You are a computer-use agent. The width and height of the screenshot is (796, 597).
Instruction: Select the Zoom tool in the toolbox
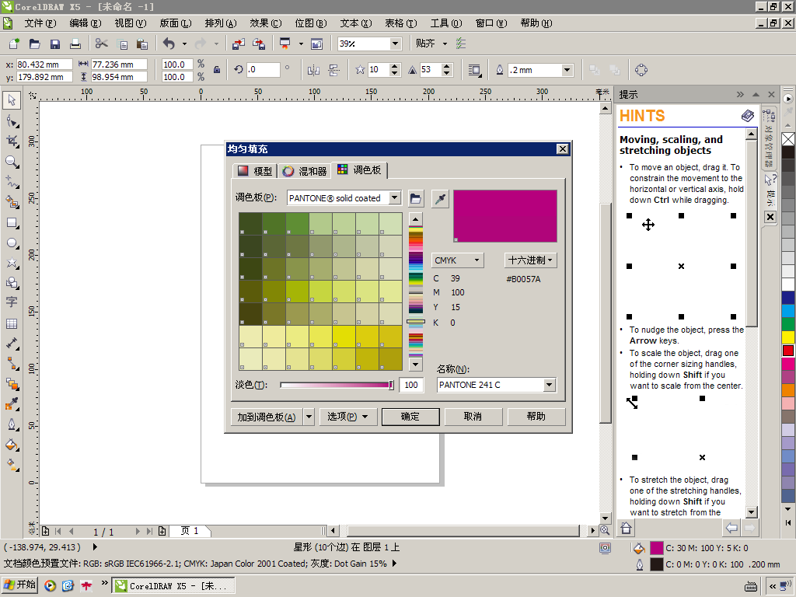click(x=12, y=162)
